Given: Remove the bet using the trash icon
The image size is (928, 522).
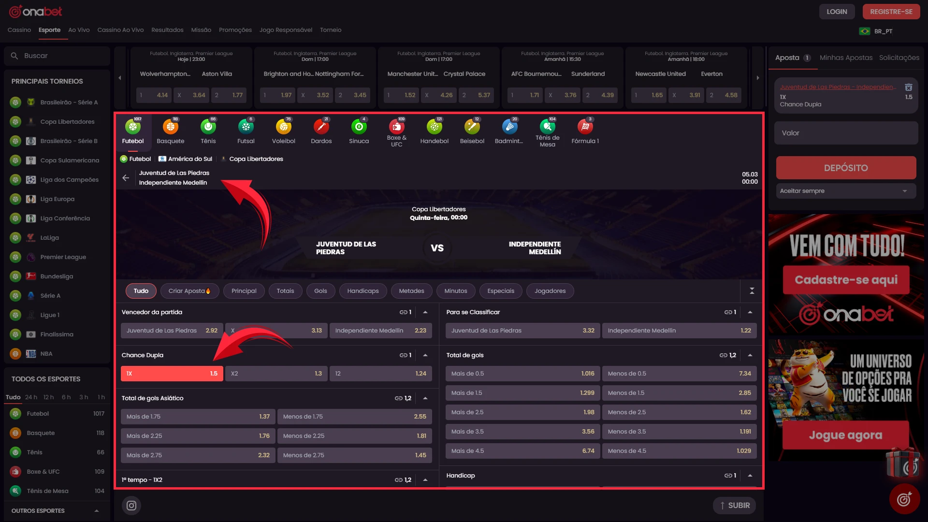Looking at the screenshot, I should point(908,87).
